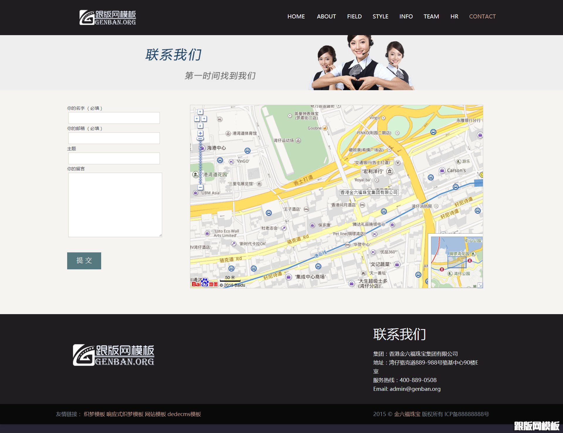Pan the map up using the up arrow
Viewport: 563px width, 433px height.
click(200, 112)
